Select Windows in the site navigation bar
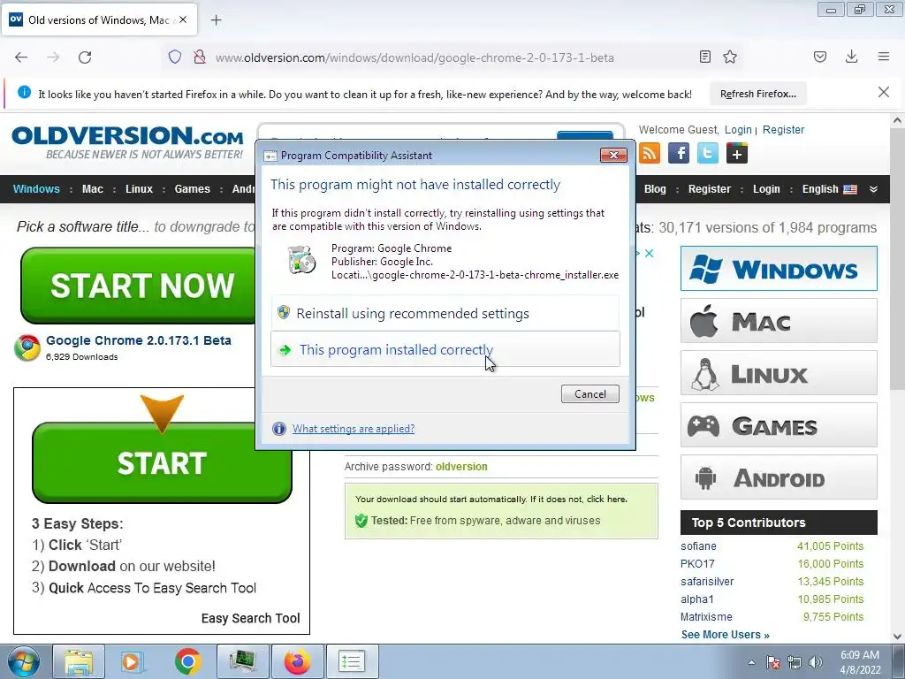Viewport: 905px width, 679px height. pyautogui.click(x=36, y=189)
